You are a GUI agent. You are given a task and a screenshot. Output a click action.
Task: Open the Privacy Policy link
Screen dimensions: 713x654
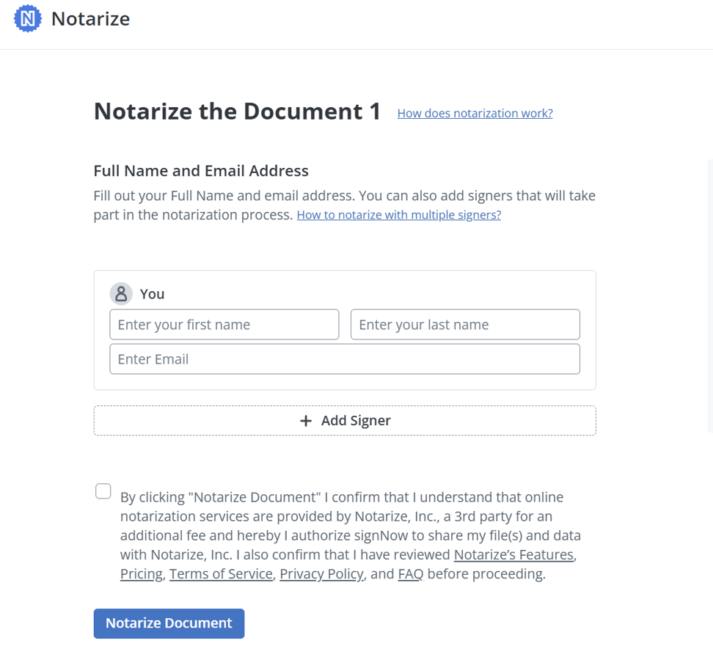(x=321, y=573)
